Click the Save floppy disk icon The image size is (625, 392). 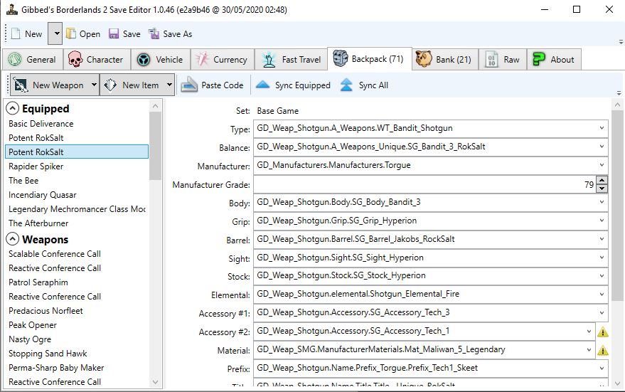tap(114, 34)
